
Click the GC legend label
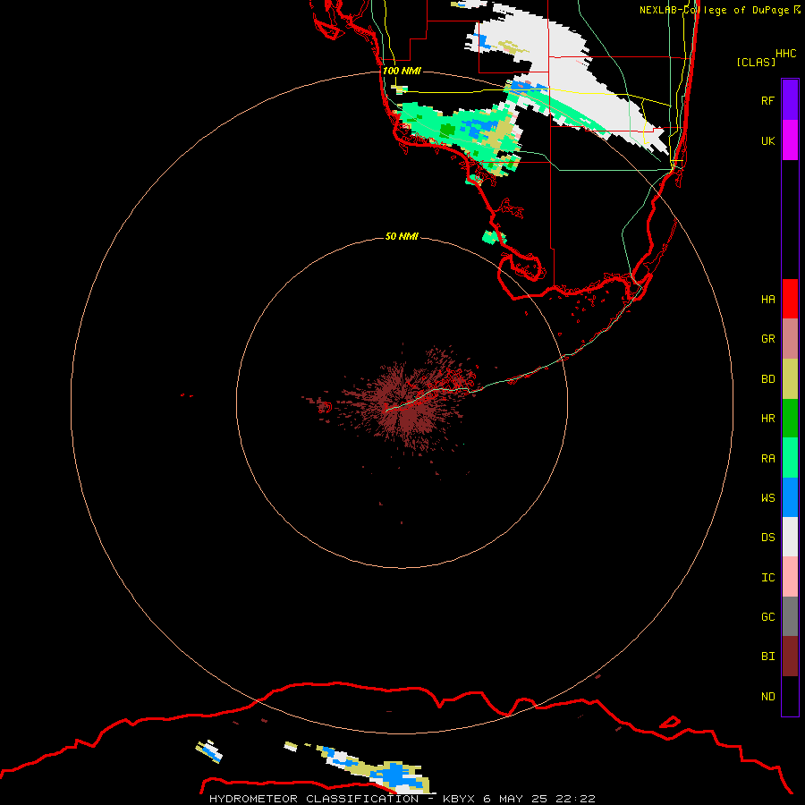[x=767, y=616]
